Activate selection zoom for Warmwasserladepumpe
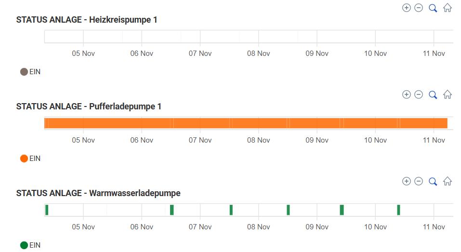This screenshot has width=461, height=252. (x=433, y=181)
